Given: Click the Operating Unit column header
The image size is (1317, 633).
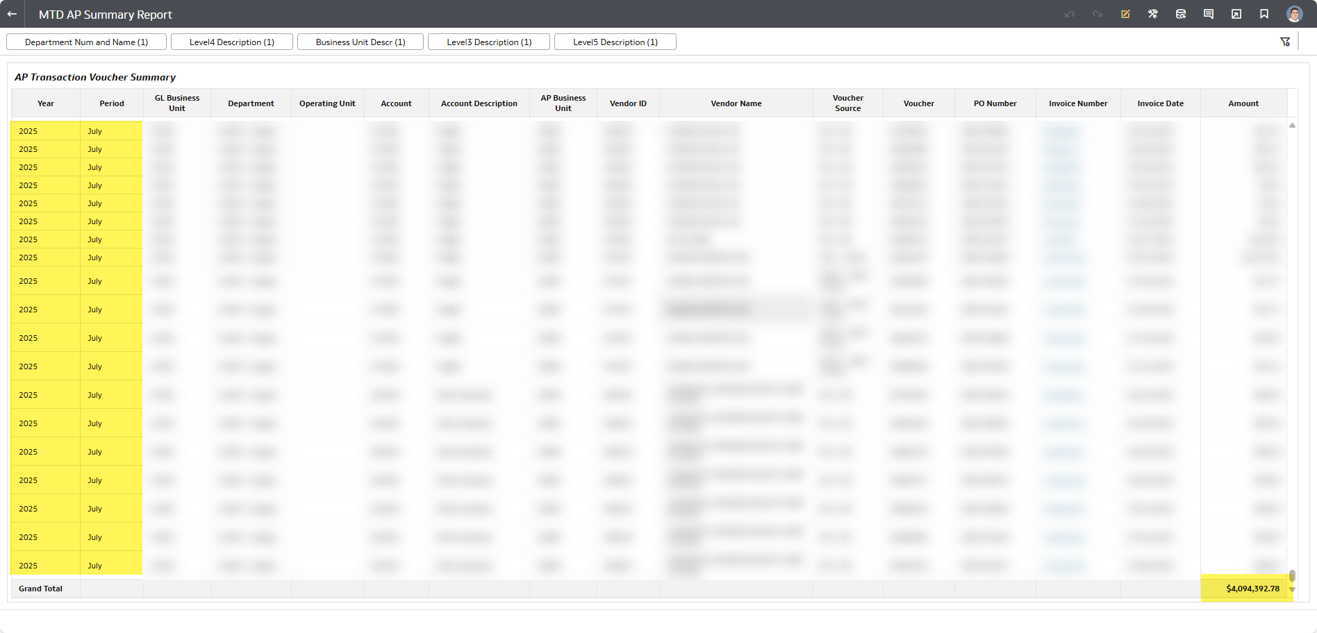Looking at the screenshot, I should (x=327, y=103).
